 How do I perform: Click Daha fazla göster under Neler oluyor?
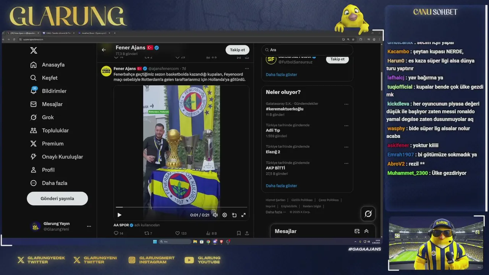[x=281, y=186]
